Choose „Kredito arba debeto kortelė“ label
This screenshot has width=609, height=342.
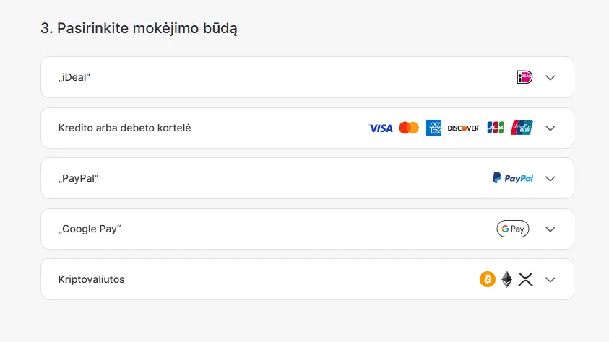coord(124,128)
